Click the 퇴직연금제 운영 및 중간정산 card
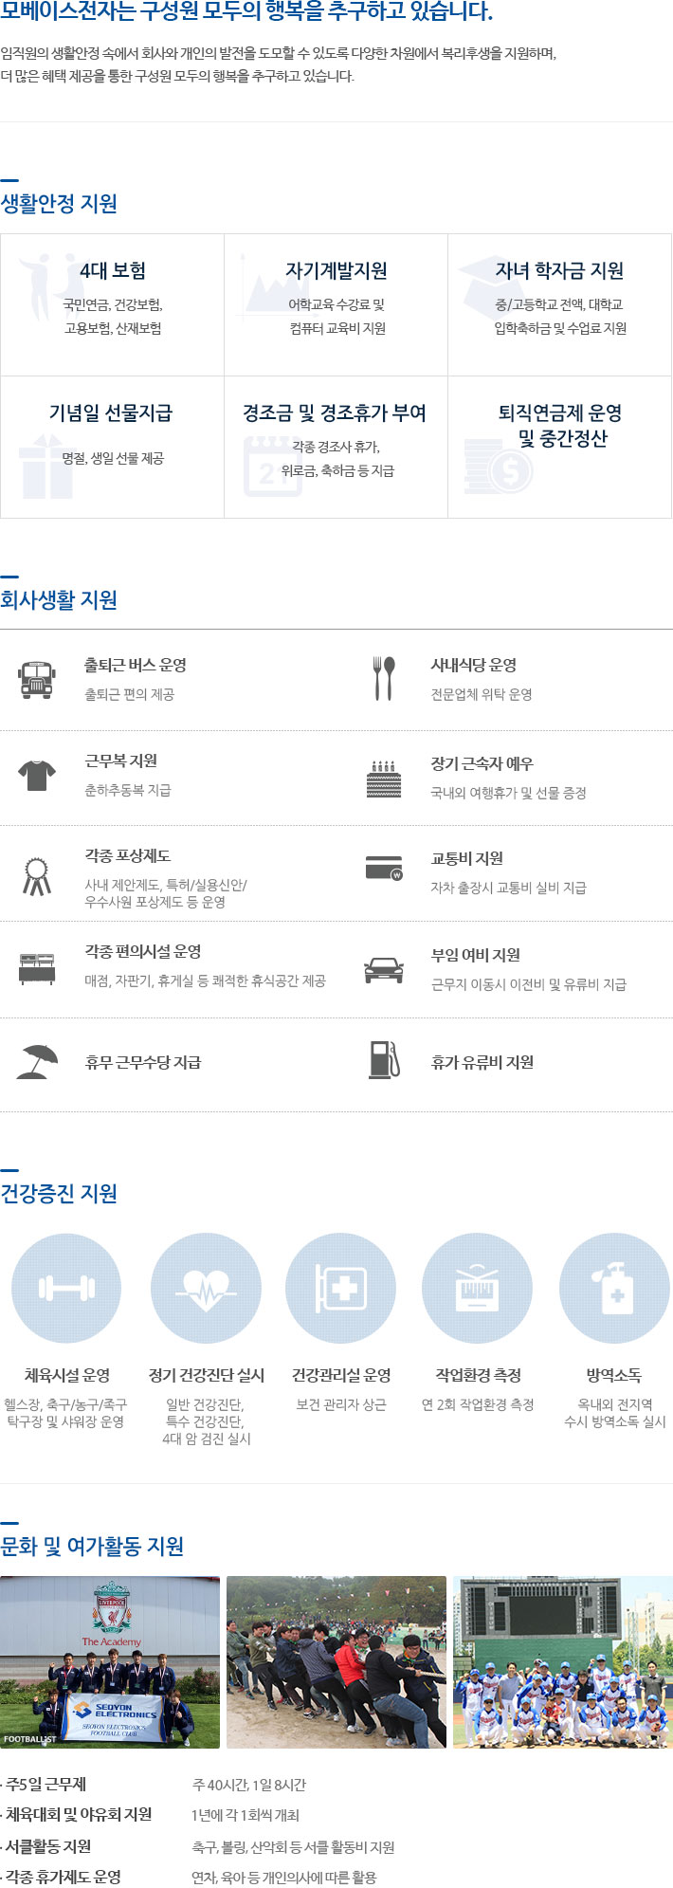673x1888 pixels. (x=560, y=447)
